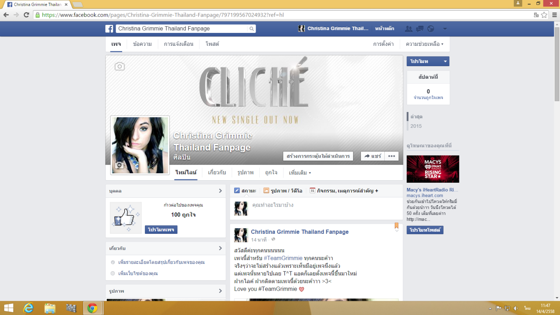The width and height of the screenshot is (560, 315).
Task: Open ความช่วยเหลือ help dropdown
Action: (424, 44)
